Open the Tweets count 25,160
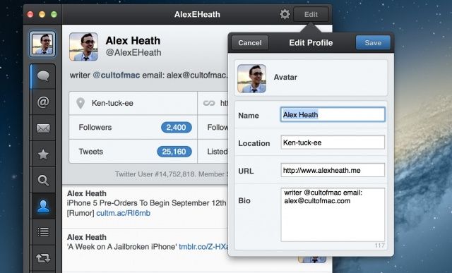This screenshot has width=452, height=273. click(174, 152)
